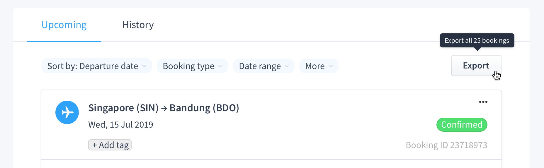544x168 pixels.
Task: Open Sort by: Departure date dropdown
Action: click(x=97, y=66)
